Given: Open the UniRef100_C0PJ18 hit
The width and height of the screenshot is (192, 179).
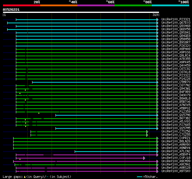Looking at the screenshot, I should click(175, 158).
